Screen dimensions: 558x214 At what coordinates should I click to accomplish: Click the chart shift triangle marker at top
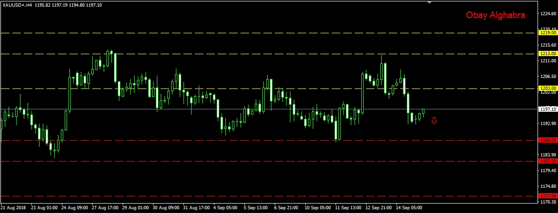tap(430, 2)
